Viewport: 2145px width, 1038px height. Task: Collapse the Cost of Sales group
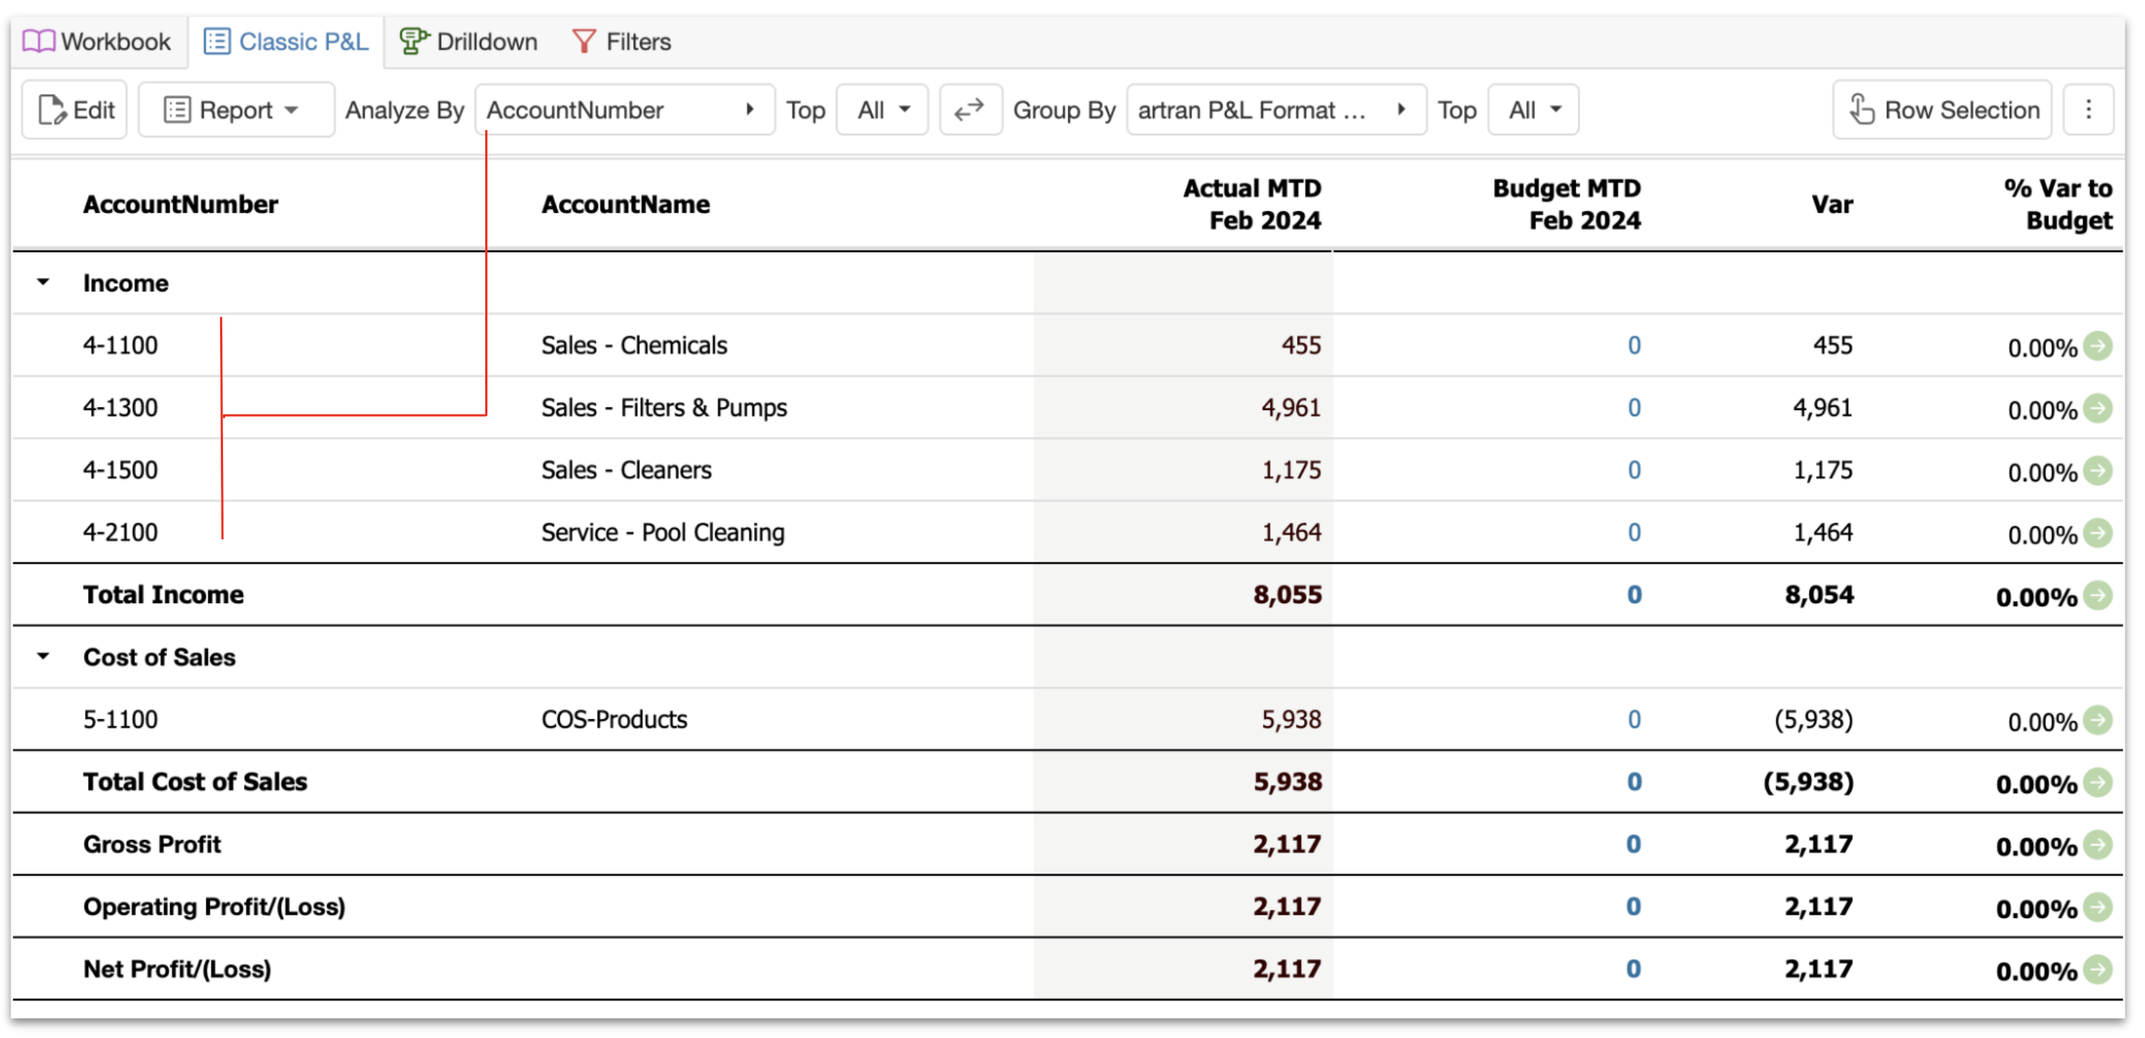point(44,656)
